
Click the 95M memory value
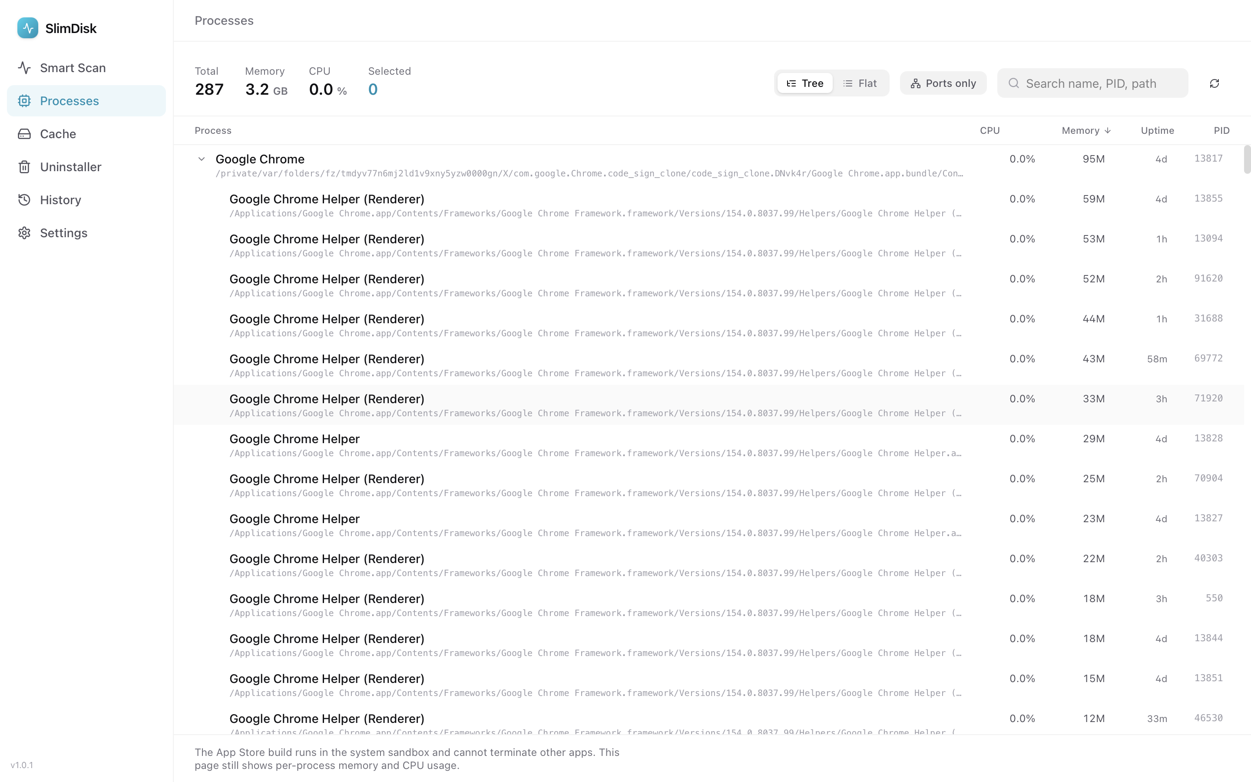click(1093, 159)
